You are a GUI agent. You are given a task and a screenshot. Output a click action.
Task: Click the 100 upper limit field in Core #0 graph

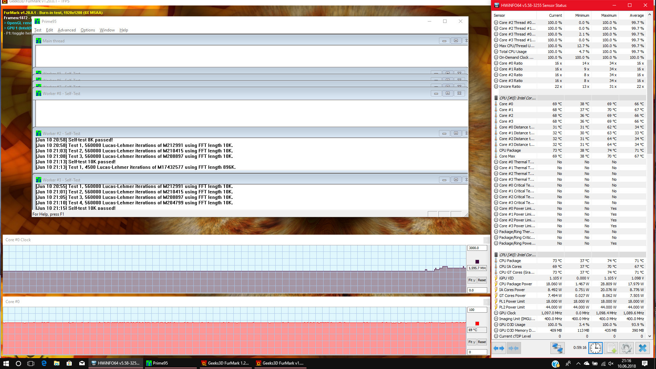pyautogui.click(x=477, y=310)
